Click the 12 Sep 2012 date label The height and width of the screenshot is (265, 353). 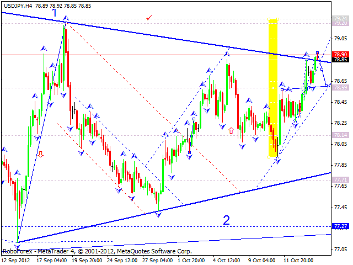coord(16,260)
